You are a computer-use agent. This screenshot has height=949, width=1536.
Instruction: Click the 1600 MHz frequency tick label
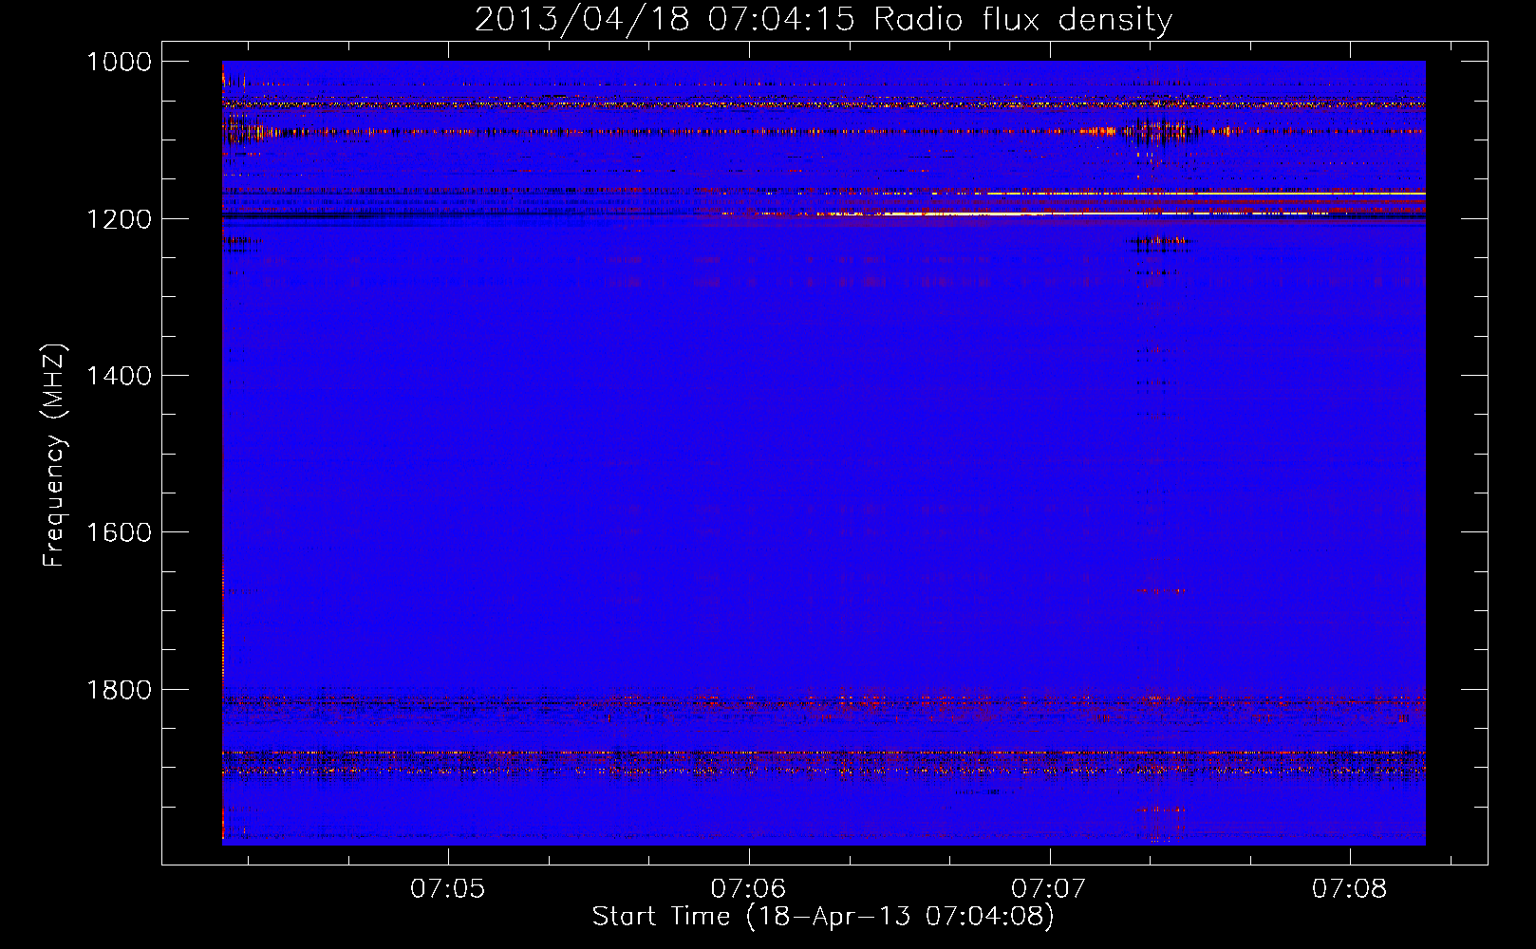tap(119, 532)
